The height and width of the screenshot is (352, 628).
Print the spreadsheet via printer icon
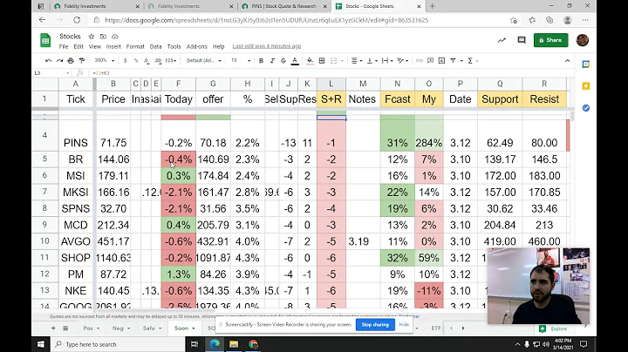pyautogui.click(x=71, y=61)
